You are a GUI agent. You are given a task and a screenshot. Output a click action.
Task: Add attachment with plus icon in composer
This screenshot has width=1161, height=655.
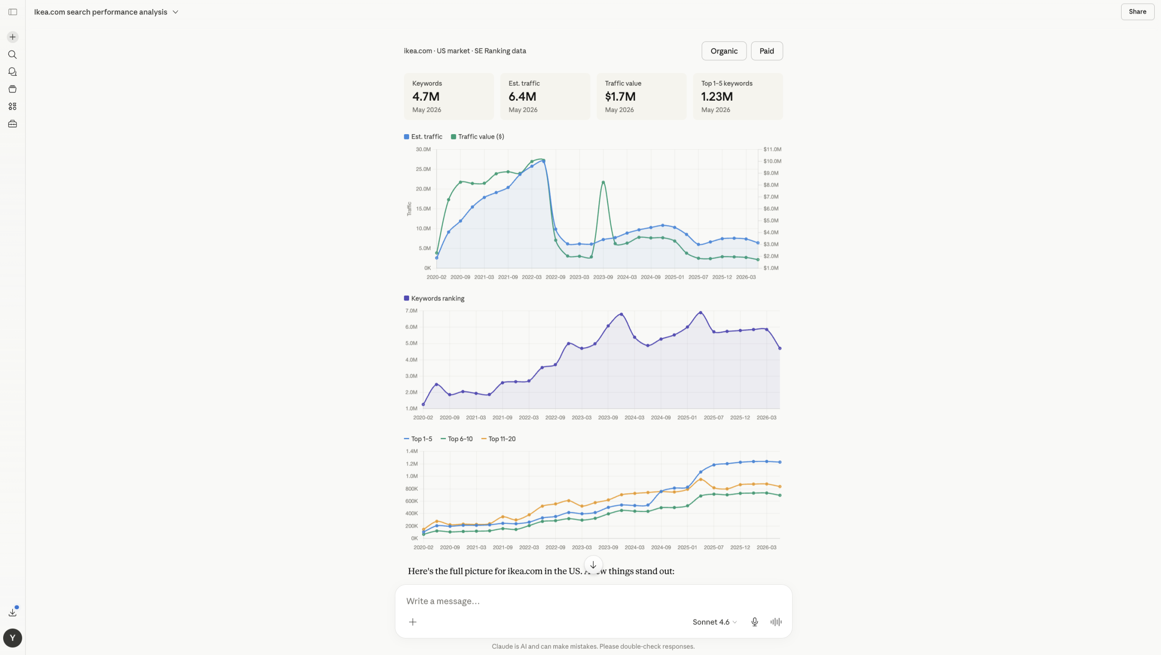(413, 622)
